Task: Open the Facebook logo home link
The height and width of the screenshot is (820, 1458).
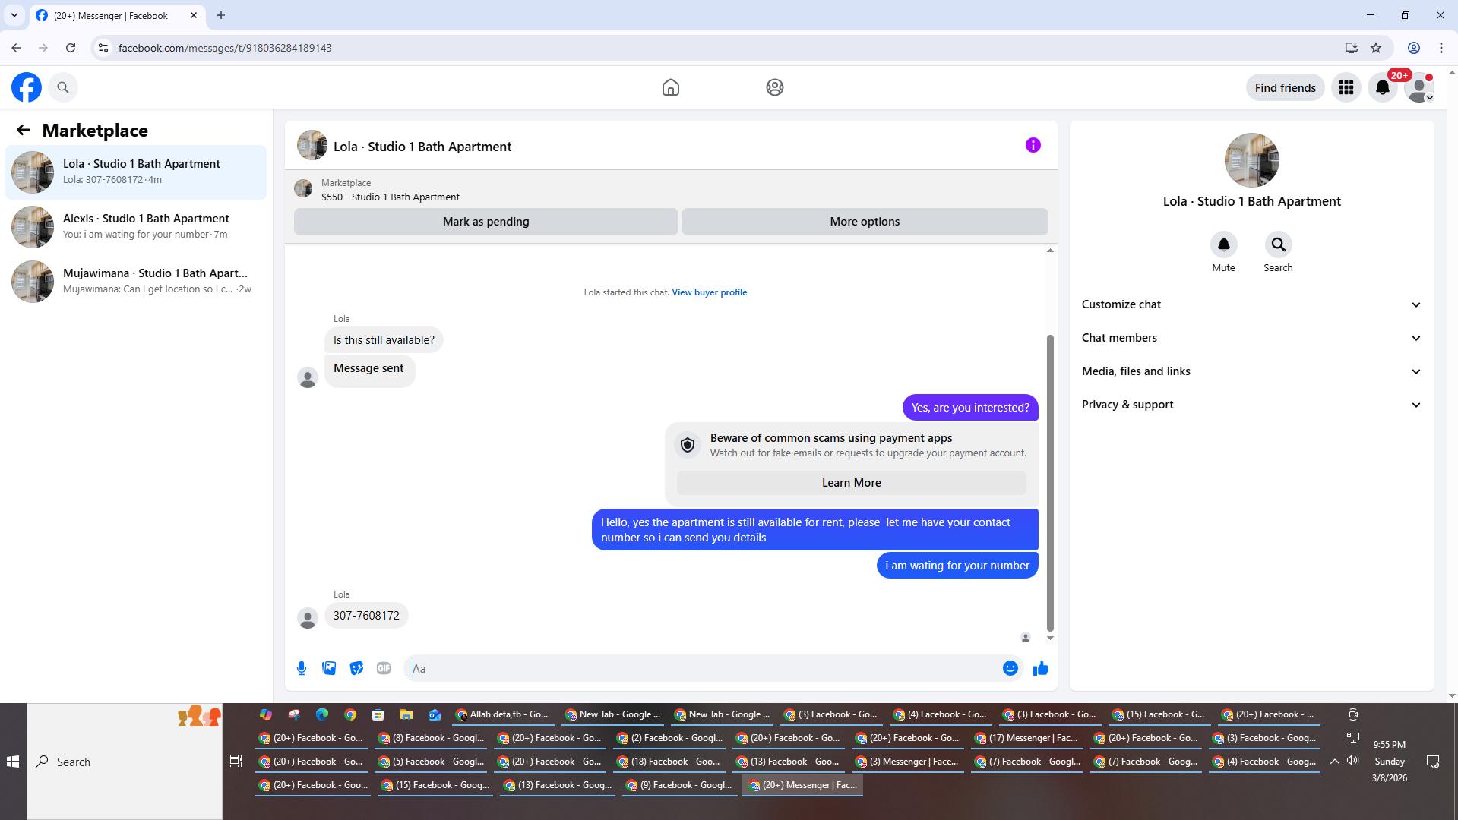Action: click(27, 87)
